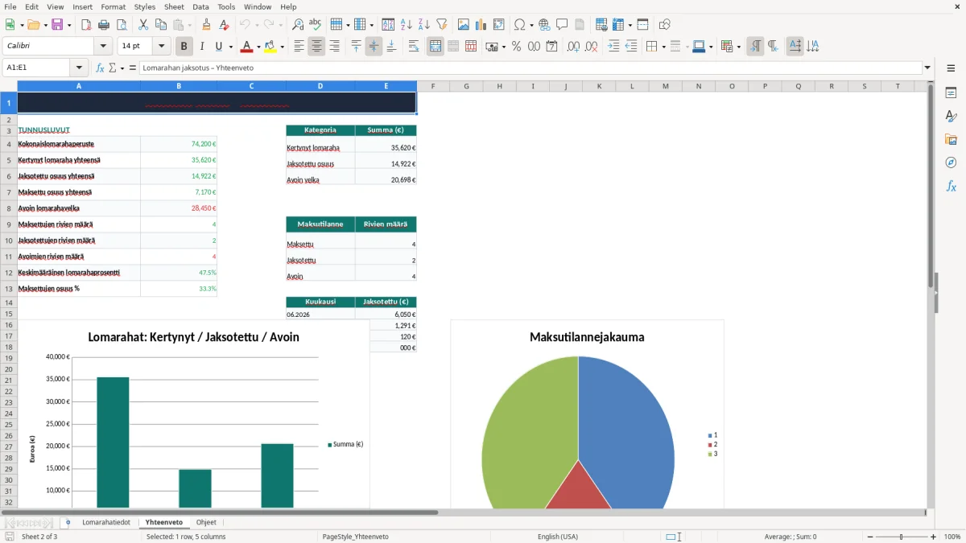Switch to the Ohjeet sheet tab
The height and width of the screenshot is (543, 966).
tap(206, 522)
